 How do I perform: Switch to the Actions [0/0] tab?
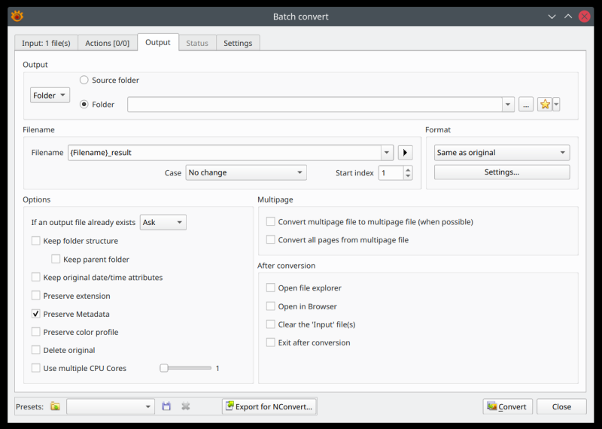click(x=107, y=43)
